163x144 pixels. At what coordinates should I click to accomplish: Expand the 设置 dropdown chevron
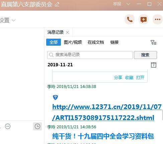(14, 20)
